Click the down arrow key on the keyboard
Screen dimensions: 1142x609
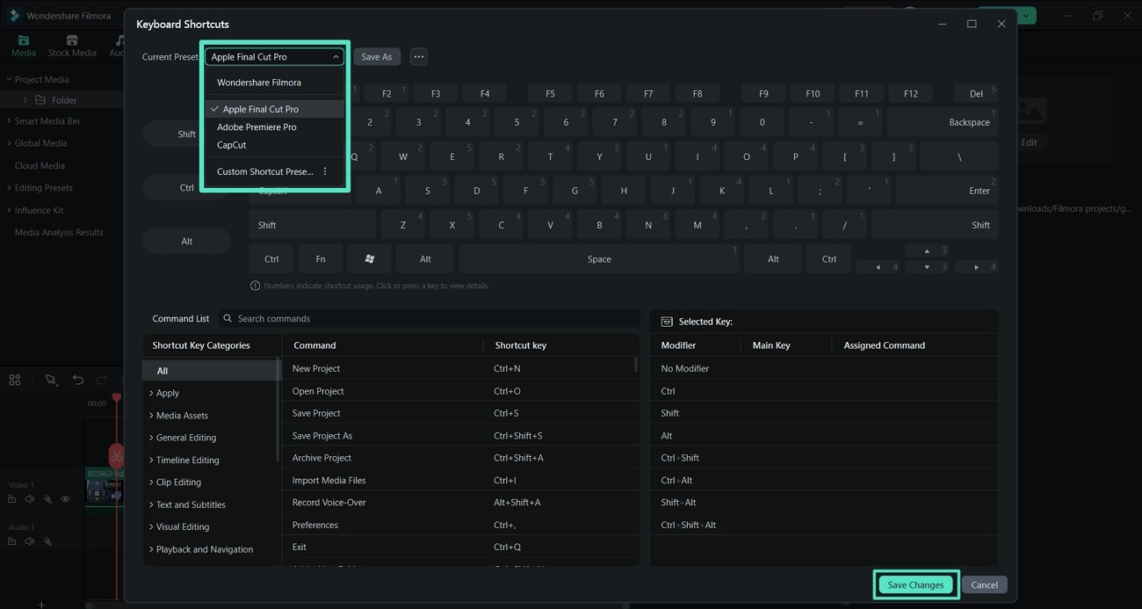point(927,266)
